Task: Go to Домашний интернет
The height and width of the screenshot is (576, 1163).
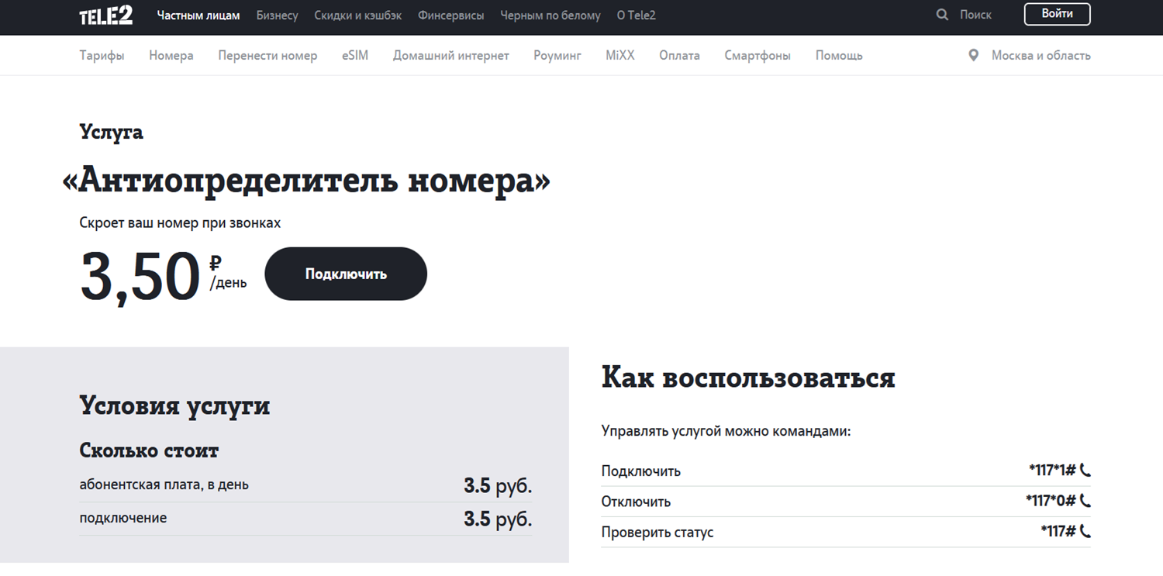Action: pos(451,56)
